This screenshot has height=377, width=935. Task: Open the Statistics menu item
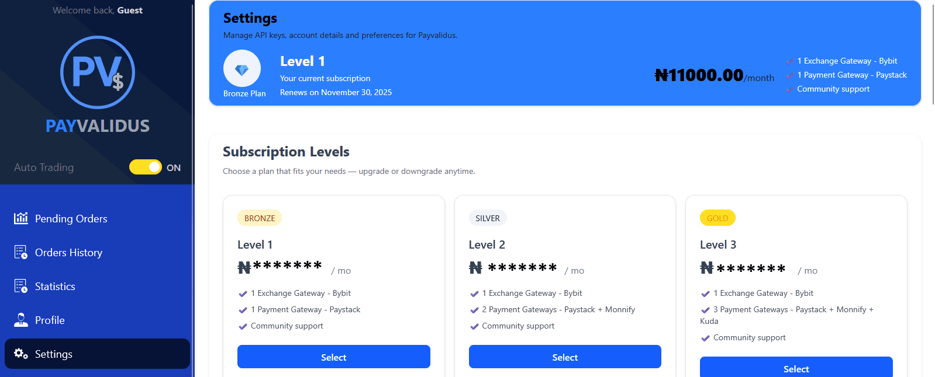pos(55,287)
